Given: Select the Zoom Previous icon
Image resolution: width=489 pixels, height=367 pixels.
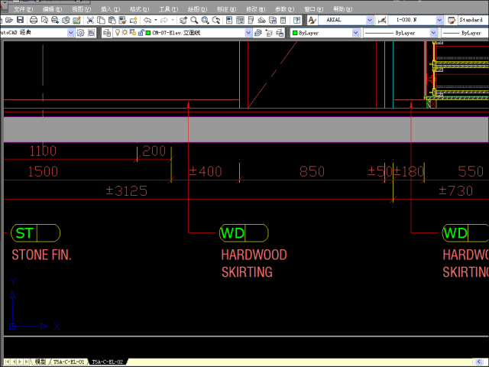Looking at the screenshot, I should 215,21.
